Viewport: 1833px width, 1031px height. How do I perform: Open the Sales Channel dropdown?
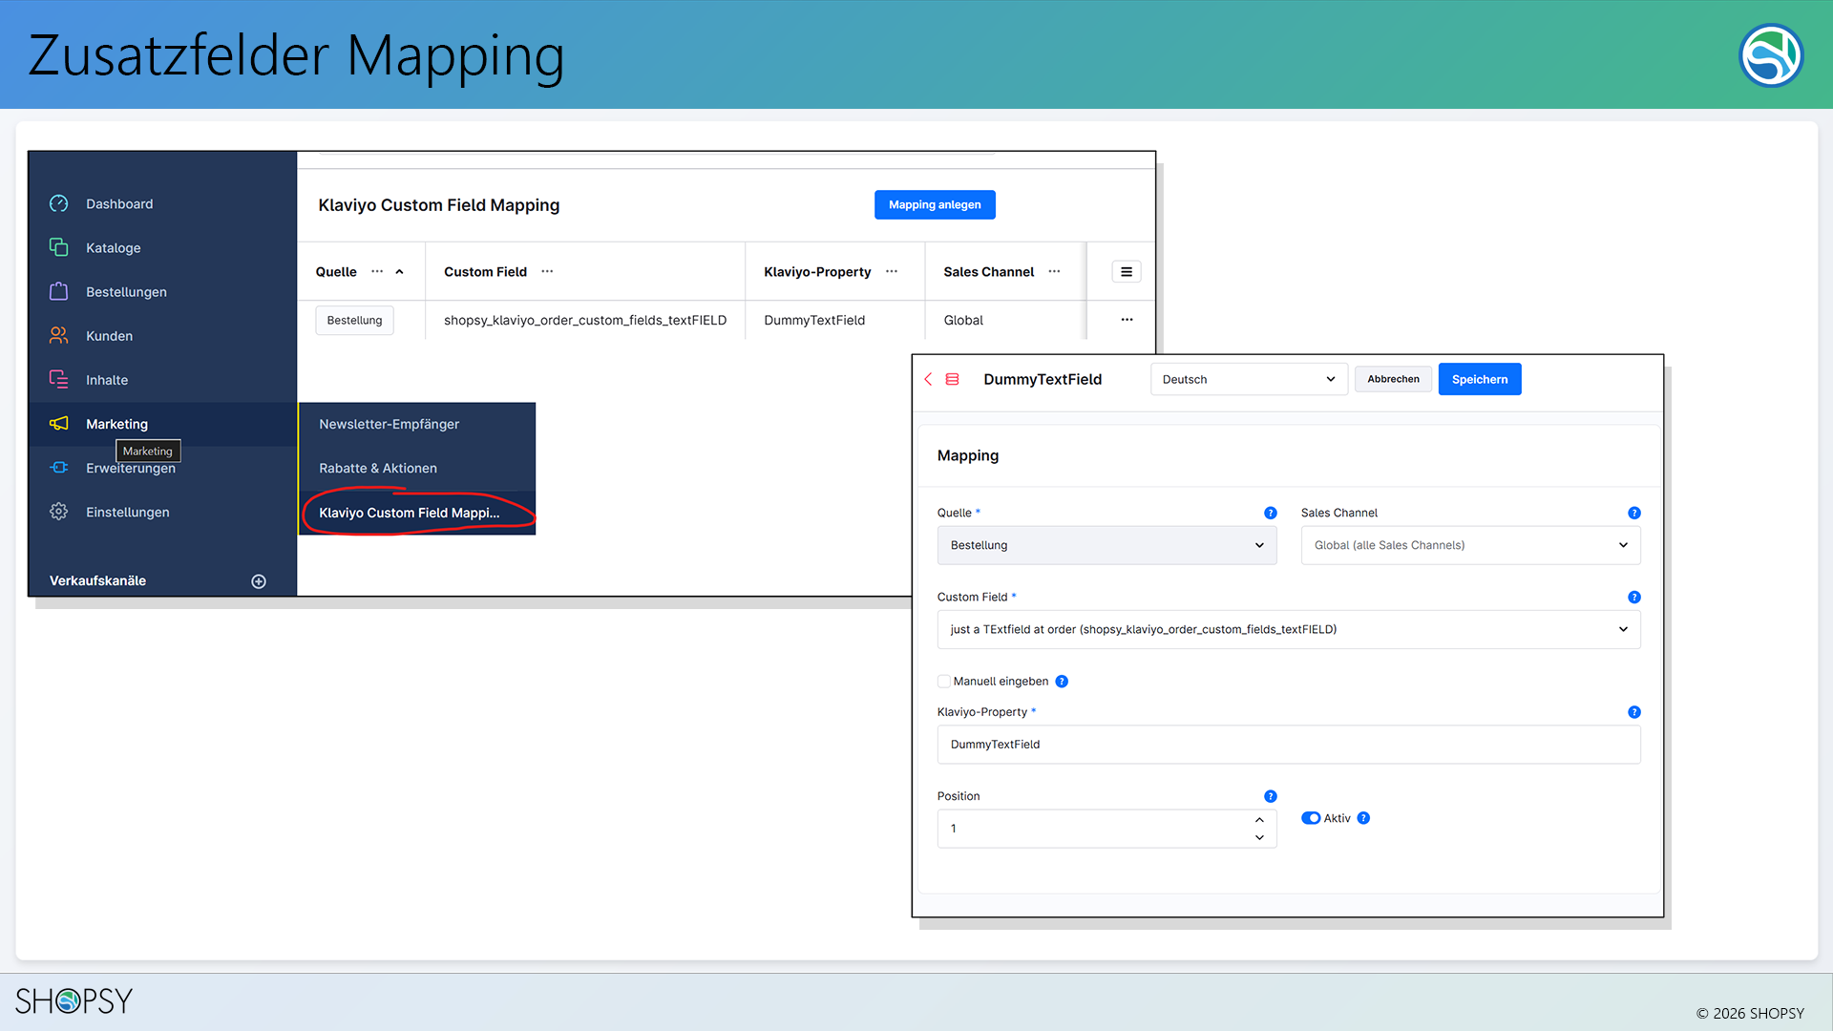(x=1471, y=545)
